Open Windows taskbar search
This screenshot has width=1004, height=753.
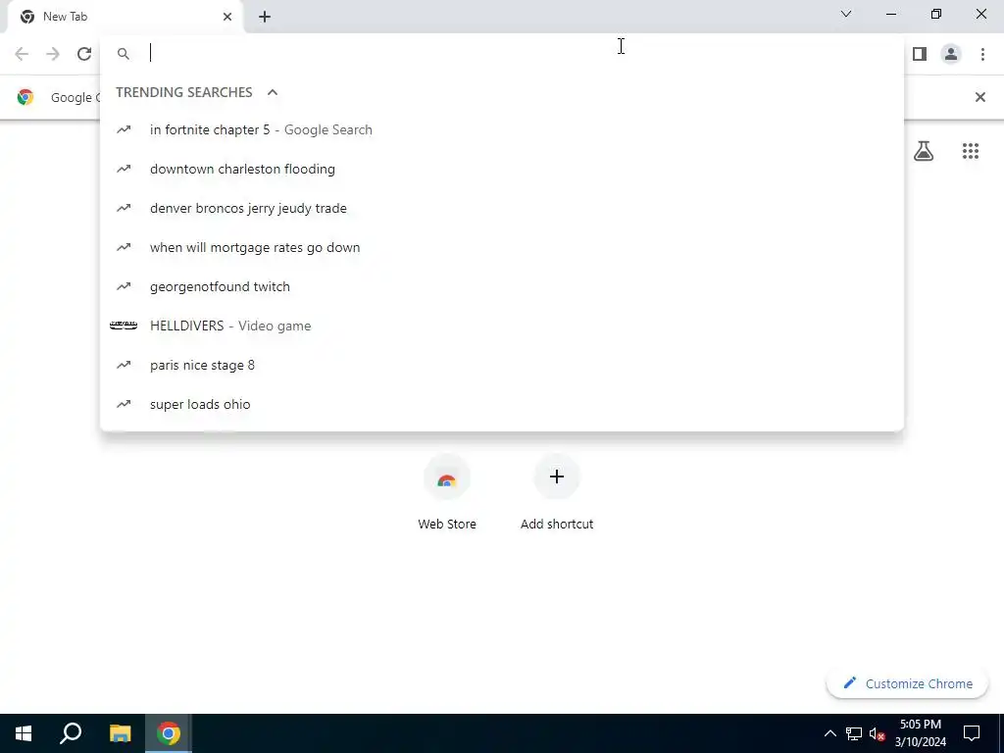pyautogui.click(x=71, y=733)
